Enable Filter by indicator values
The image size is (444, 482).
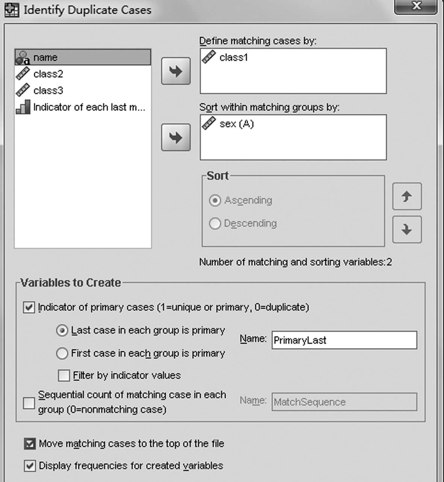click(x=64, y=375)
